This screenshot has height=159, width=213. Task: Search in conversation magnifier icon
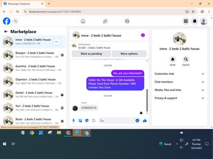pyautogui.click(x=186, y=59)
